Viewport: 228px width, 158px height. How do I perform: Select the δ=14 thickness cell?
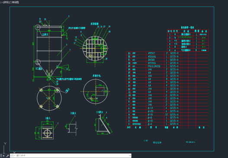[x=151, y=108]
